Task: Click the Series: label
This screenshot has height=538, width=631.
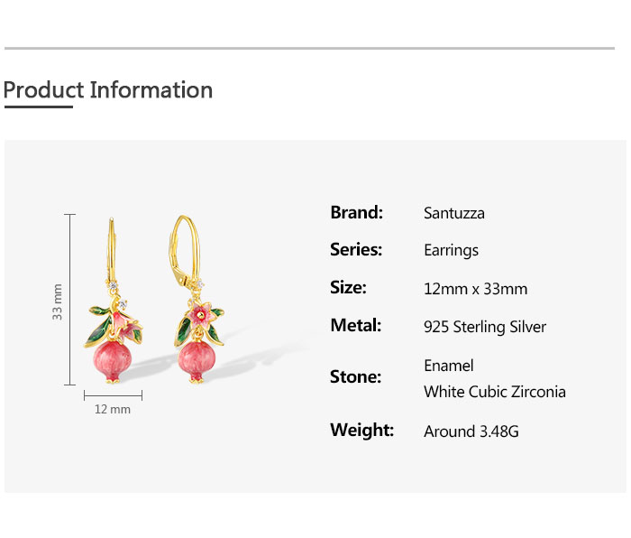Action: click(356, 249)
